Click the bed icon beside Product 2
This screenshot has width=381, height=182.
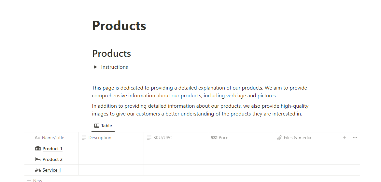(38, 159)
